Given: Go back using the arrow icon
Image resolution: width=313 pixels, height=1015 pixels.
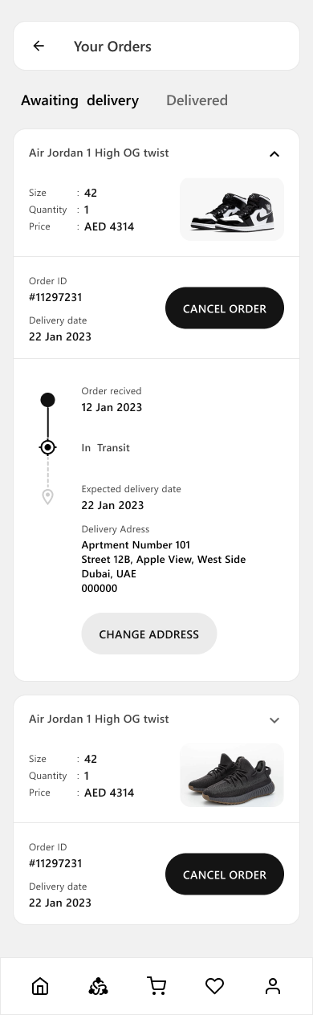Looking at the screenshot, I should [39, 46].
